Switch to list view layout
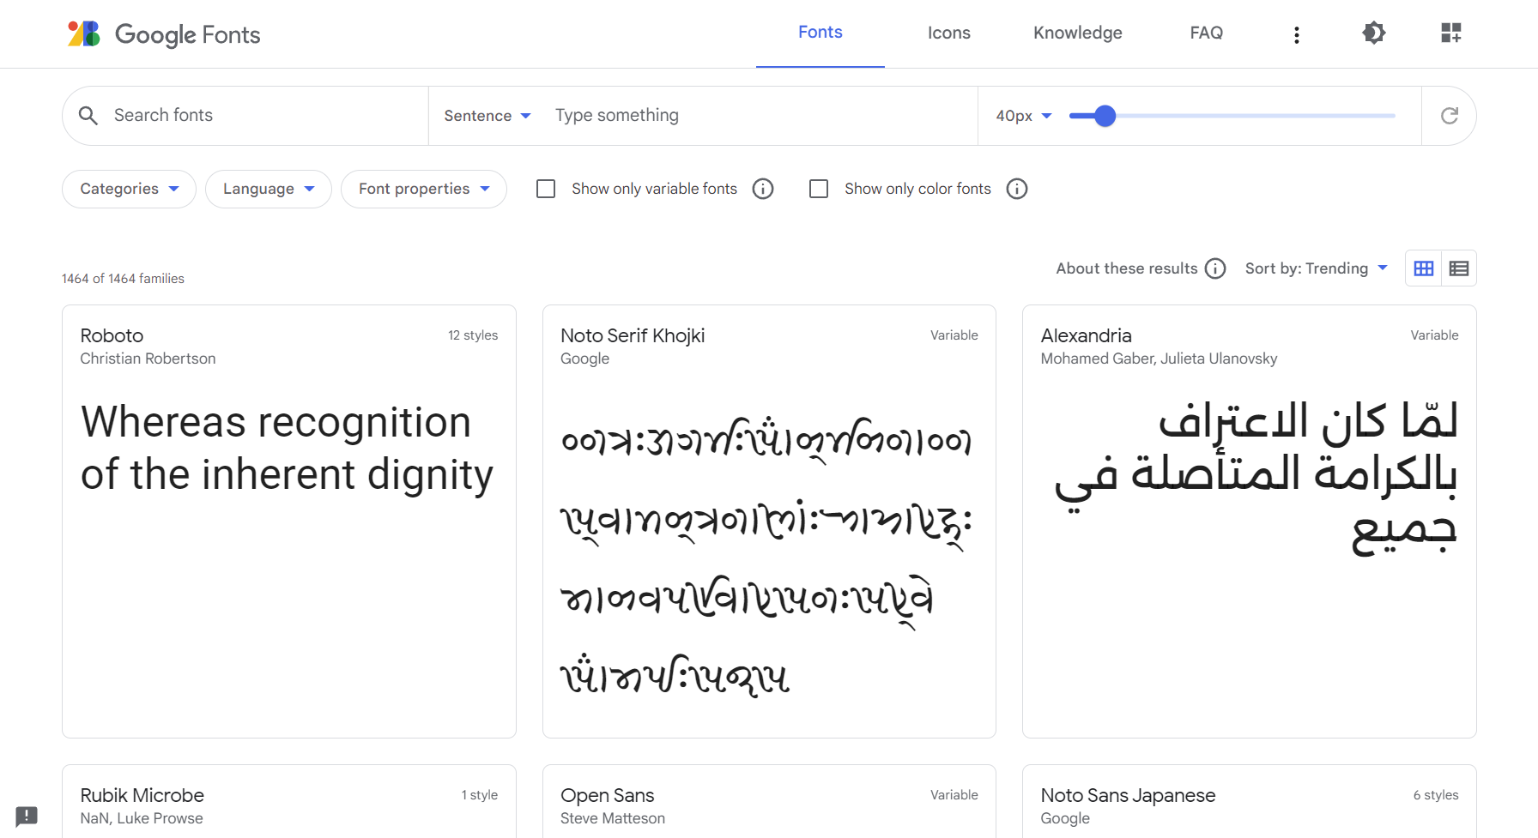 point(1458,268)
